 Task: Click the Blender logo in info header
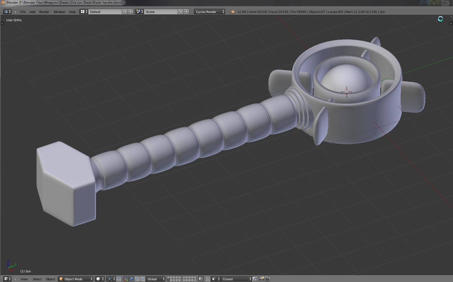233,12
